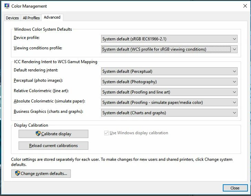Viewport: 251px width, 196px height.
Task: Click the Windows Color System Defaults heading
Action: (43, 29)
